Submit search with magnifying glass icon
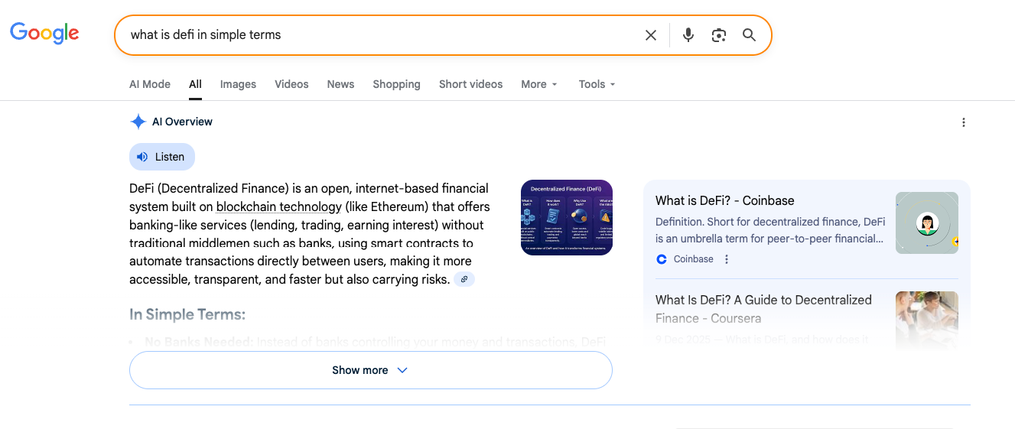1015x429 pixels. pos(750,35)
